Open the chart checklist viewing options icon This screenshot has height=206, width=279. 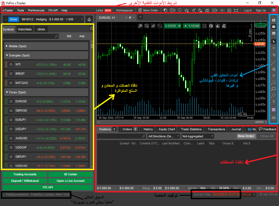coord(204,26)
